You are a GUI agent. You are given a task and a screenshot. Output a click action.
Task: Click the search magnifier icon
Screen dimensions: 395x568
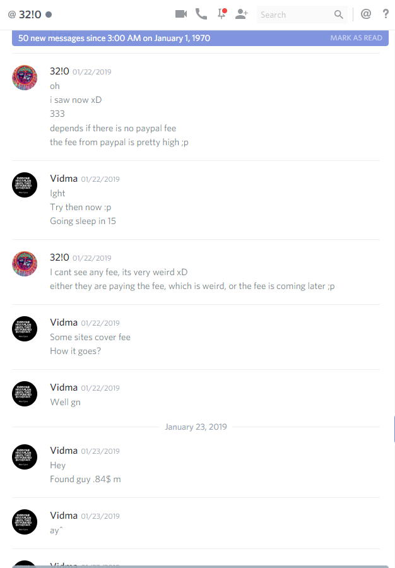[x=338, y=15]
